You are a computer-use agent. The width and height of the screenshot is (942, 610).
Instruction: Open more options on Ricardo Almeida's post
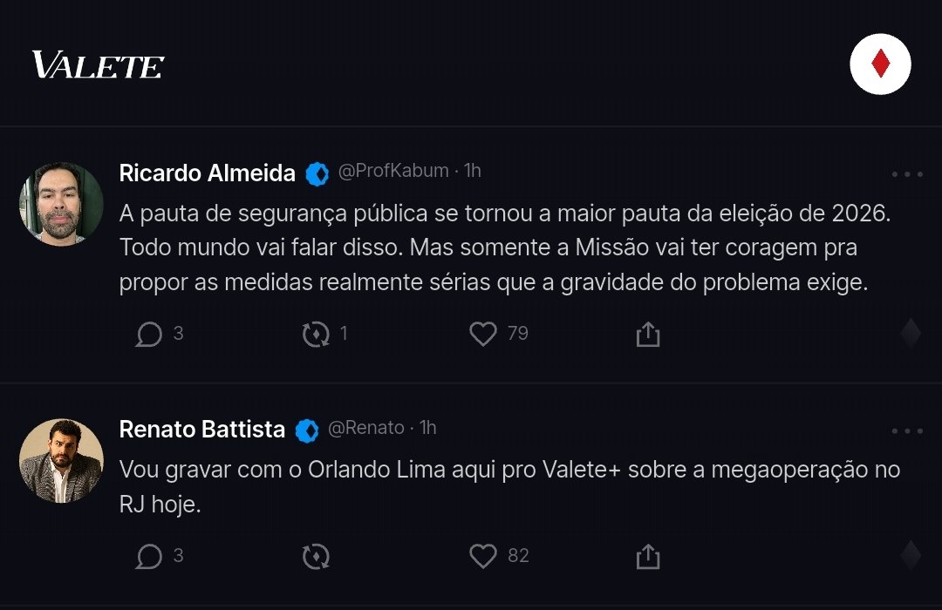[907, 174]
